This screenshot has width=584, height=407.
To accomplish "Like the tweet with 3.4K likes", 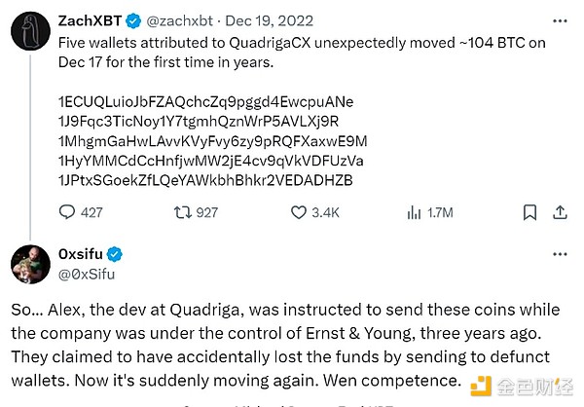I will [x=300, y=211].
